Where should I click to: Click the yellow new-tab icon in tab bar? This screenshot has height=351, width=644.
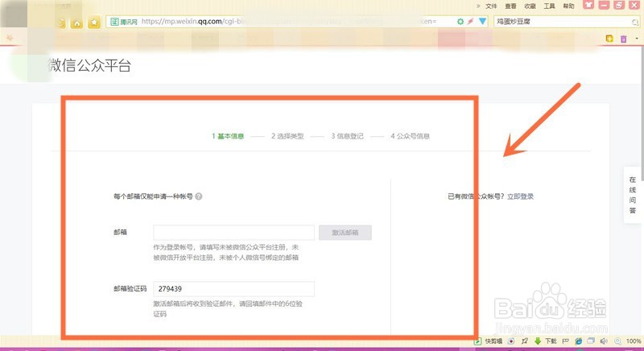click(x=609, y=39)
